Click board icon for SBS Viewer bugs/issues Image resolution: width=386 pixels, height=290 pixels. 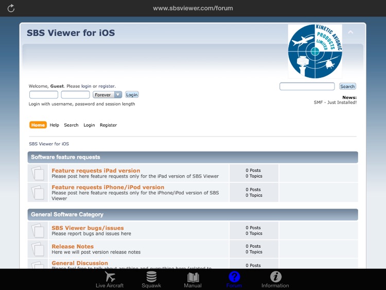pyautogui.click(x=38, y=230)
